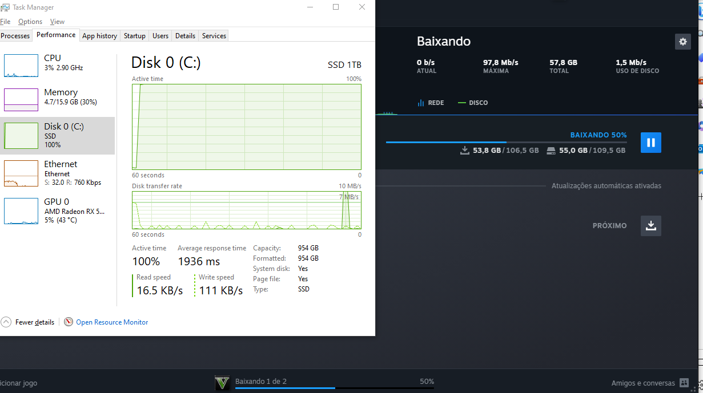
Task: Click the Page file Yes value
Action: pyautogui.click(x=303, y=279)
